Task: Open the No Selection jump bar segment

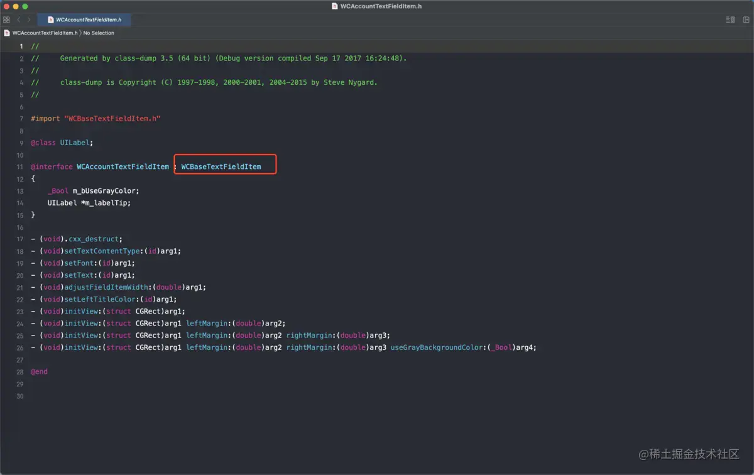Action: click(99, 33)
